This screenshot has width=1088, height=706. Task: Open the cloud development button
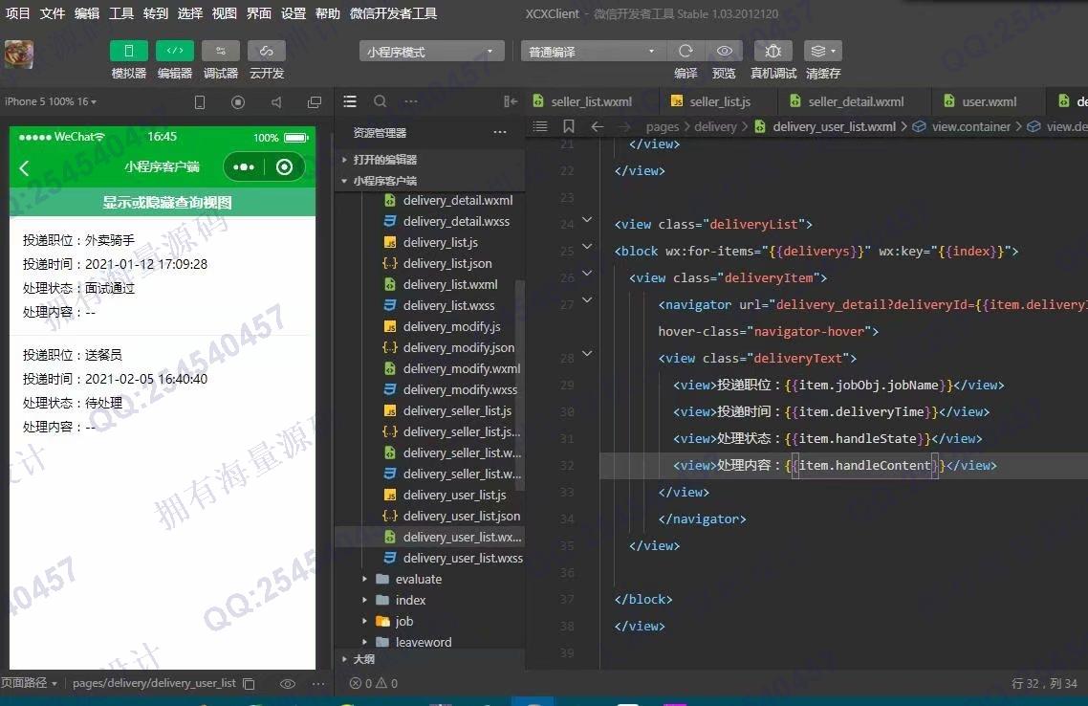coord(267,51)
